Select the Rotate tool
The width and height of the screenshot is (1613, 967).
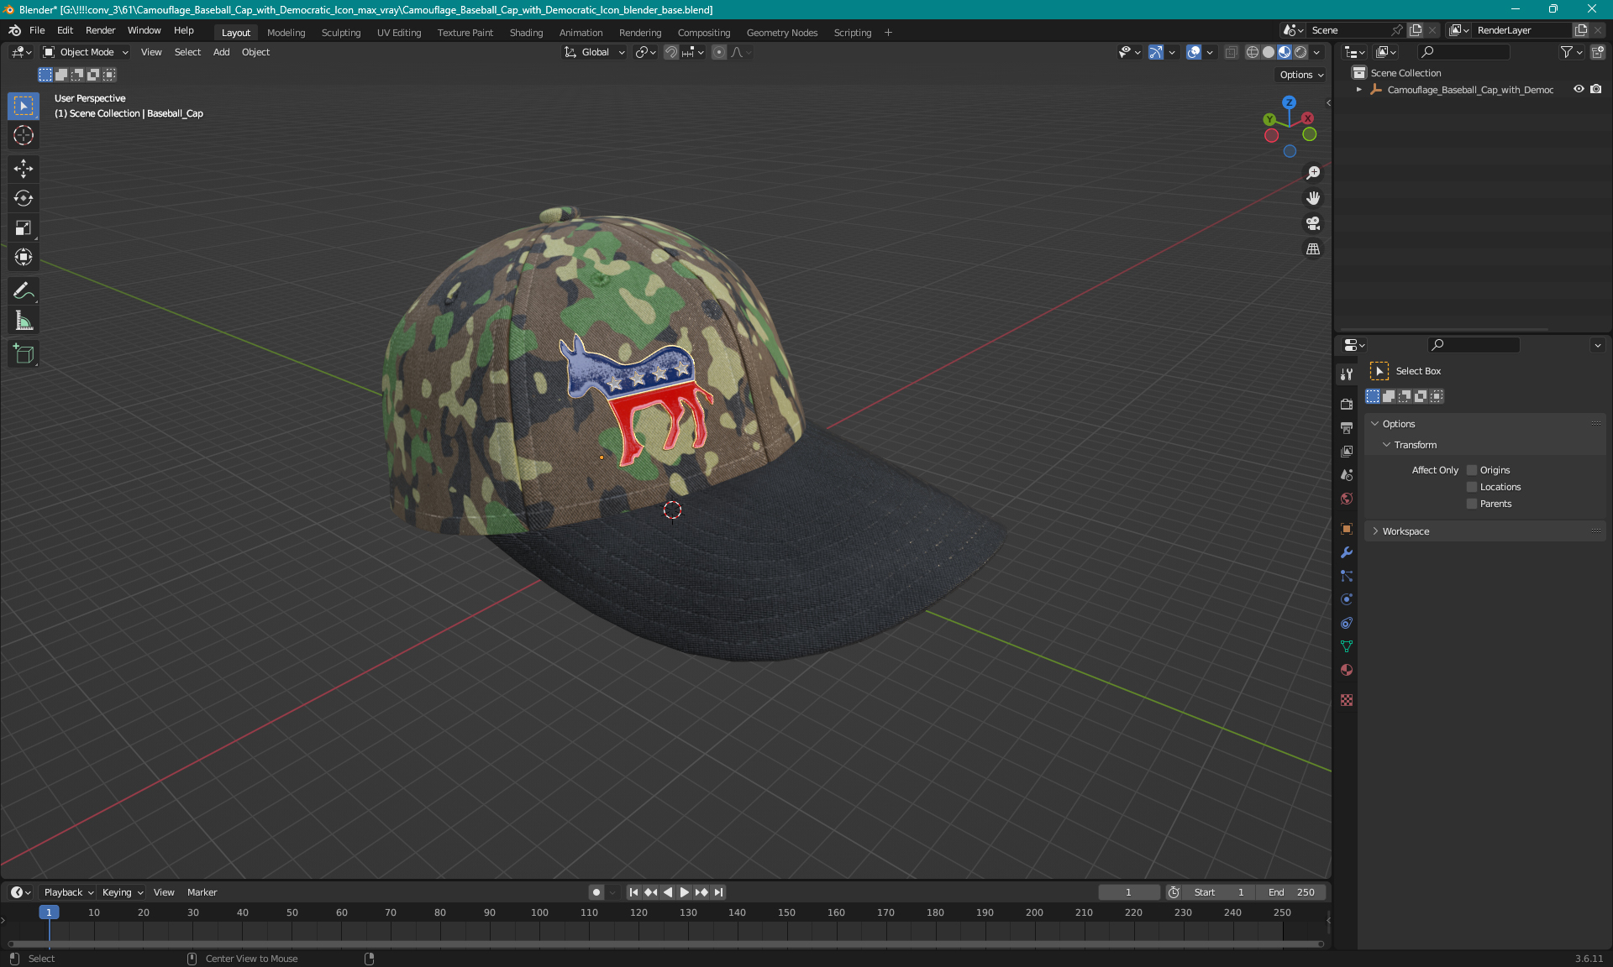point(24,198)
